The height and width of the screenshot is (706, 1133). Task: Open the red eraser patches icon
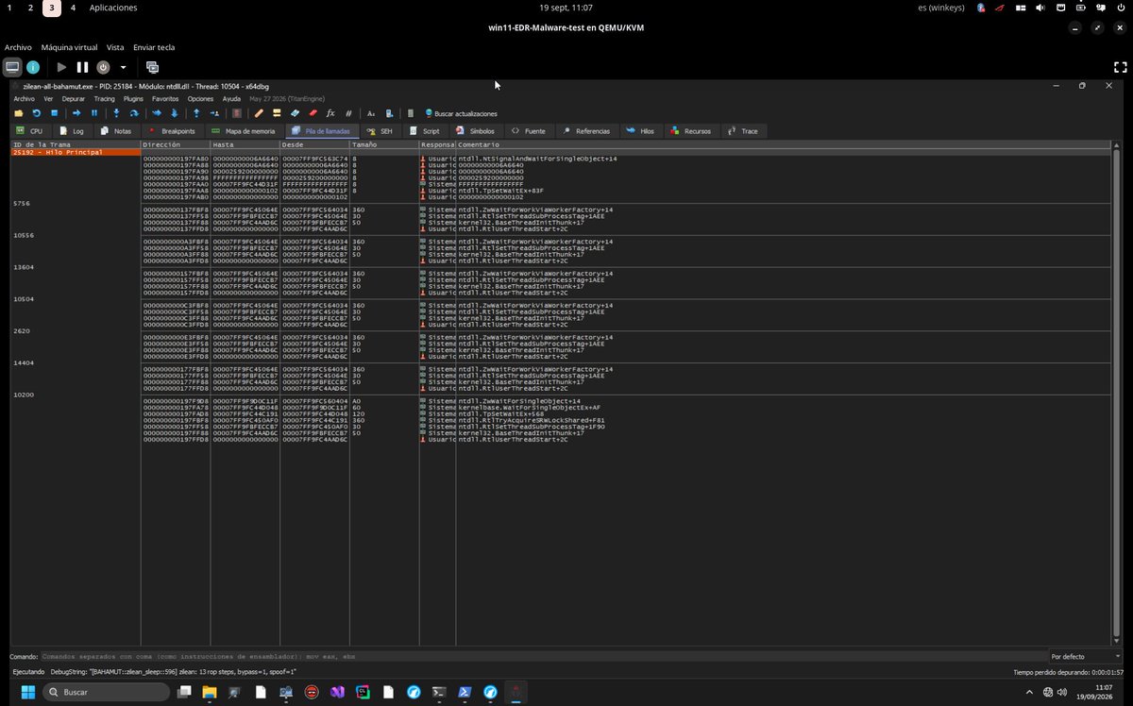[x=313, y=113]
